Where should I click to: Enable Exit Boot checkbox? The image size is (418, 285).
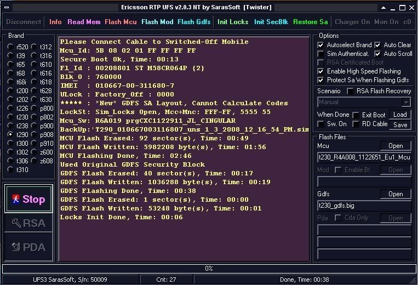pyautogui.click(x=356, y=115)
